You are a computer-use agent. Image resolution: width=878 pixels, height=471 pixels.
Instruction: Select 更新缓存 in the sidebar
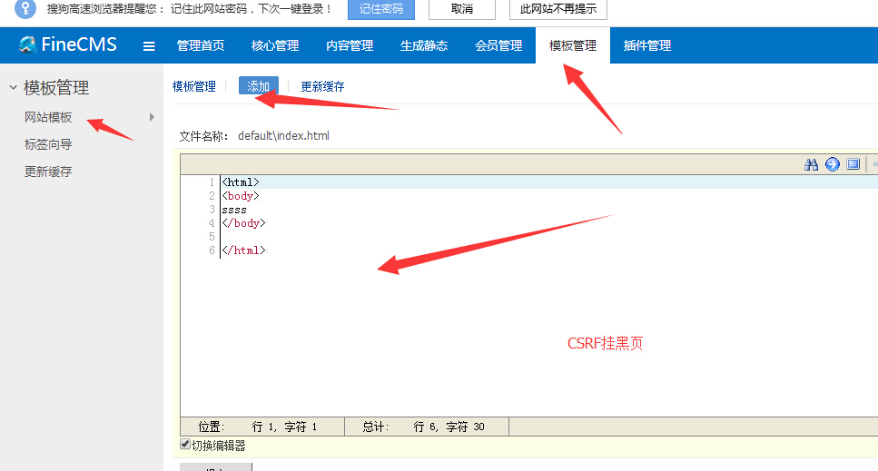(x=48, y=172)
